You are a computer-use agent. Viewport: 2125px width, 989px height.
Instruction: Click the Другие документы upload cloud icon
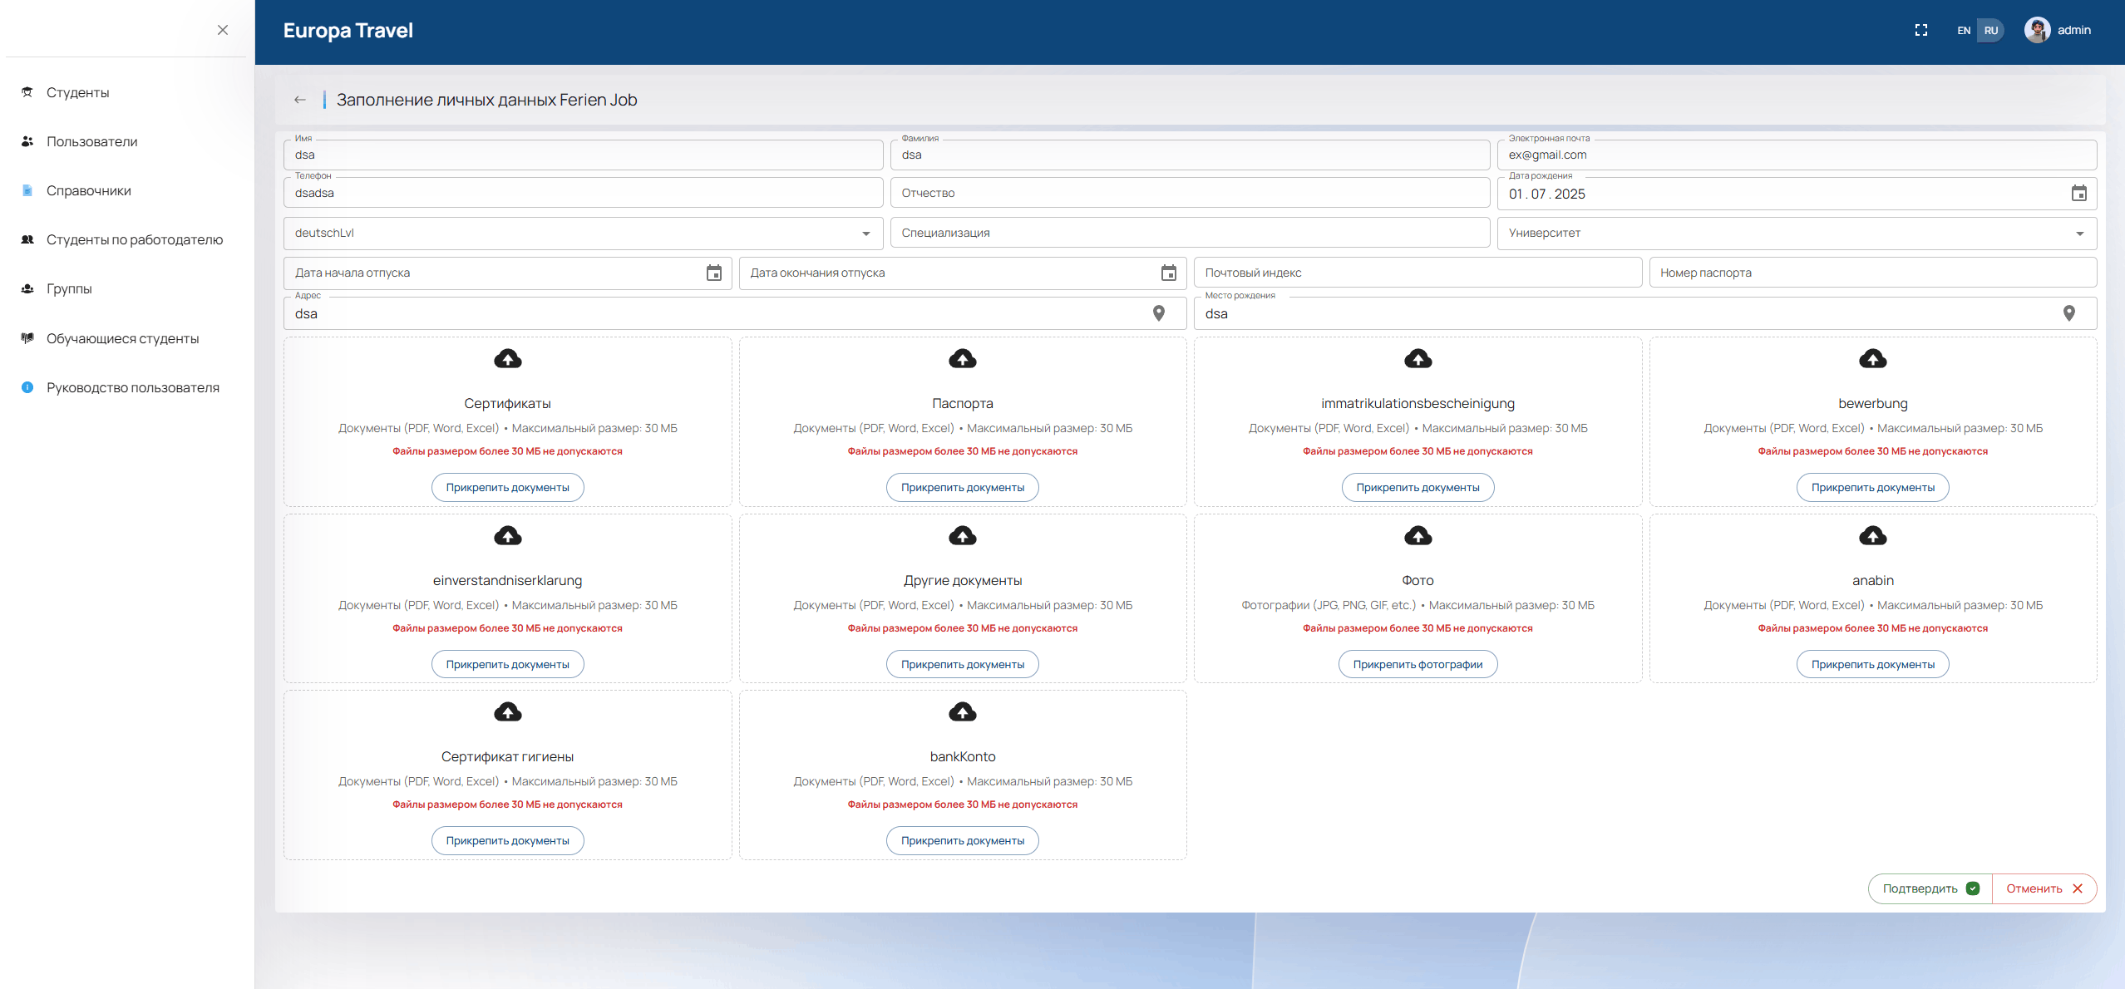[963, 536]
